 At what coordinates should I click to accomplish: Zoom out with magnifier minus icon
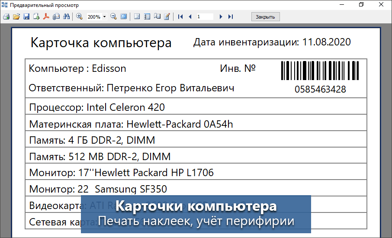[x=113, y=17]
